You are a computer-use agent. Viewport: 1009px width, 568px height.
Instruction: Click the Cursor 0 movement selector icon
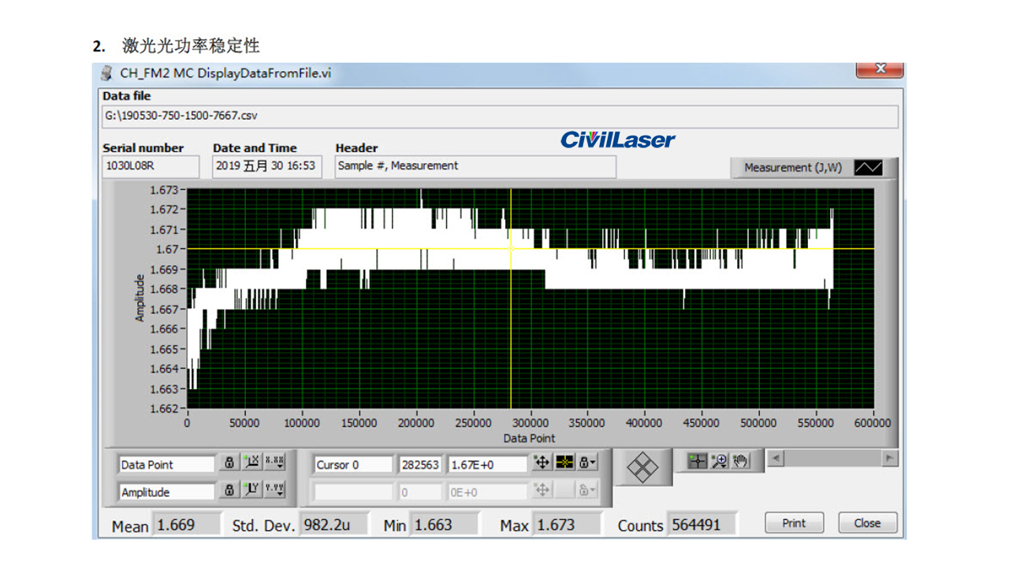542,463
